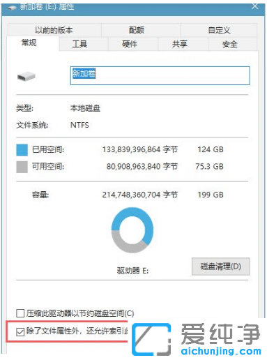Click the 驱动器 E: label

[132, 271]
